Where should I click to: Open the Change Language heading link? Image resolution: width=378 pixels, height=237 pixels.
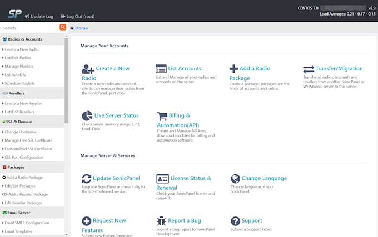pyautogui.click(x=264, y=178)
